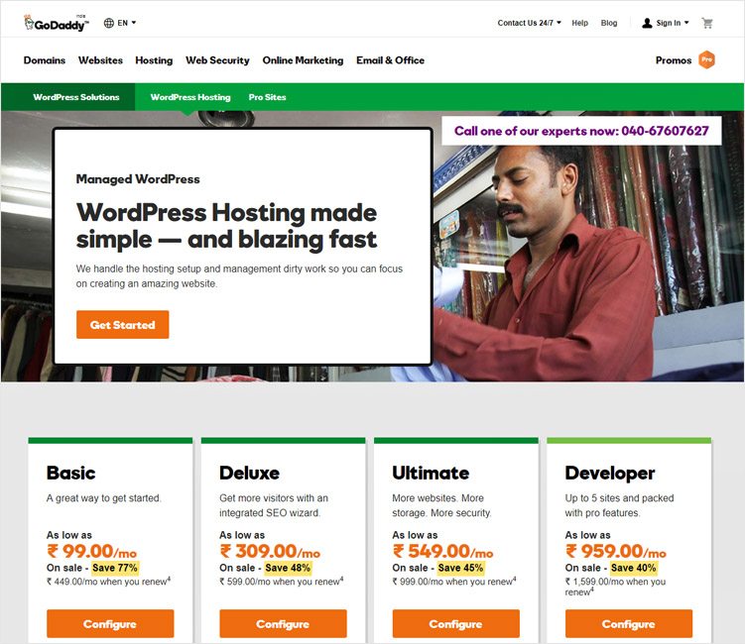Click the ₹ 599.00/mo renewal text
Screen dimensions: 745x644
[282, 582]
